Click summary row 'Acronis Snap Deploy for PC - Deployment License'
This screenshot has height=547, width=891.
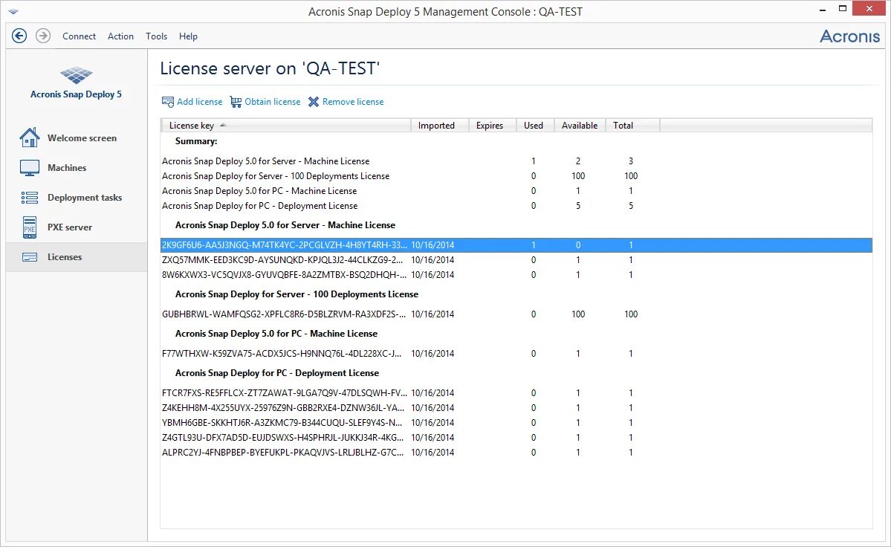point(516,206)
